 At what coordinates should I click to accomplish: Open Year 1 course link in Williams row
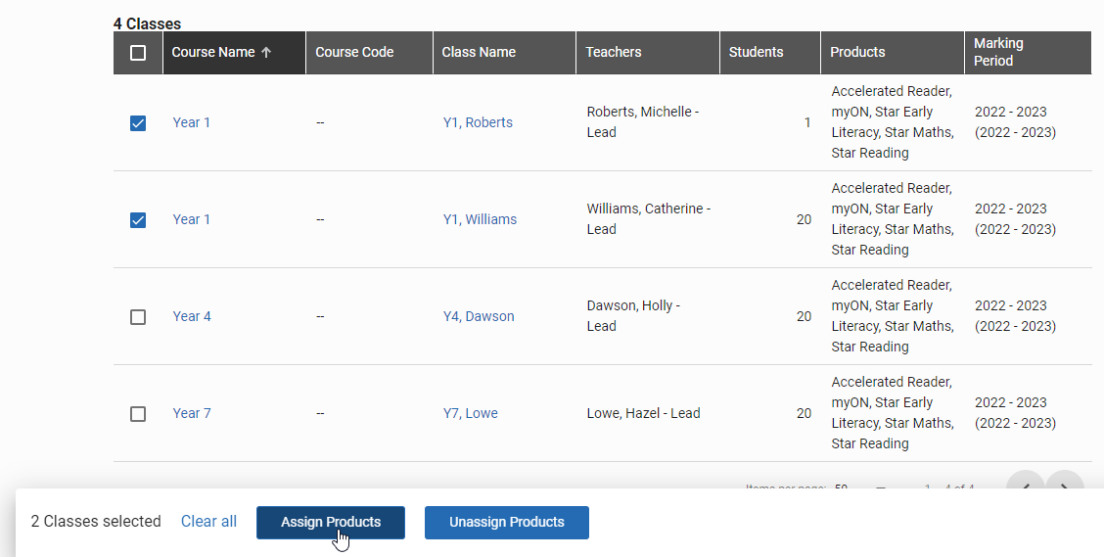(192, 219)
